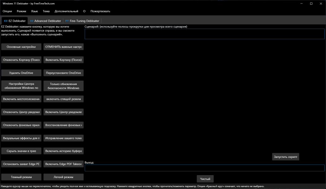The image size is (326, 189).
Task: Click Остановить захват Edge PDF button
Action: pos(21,164)
